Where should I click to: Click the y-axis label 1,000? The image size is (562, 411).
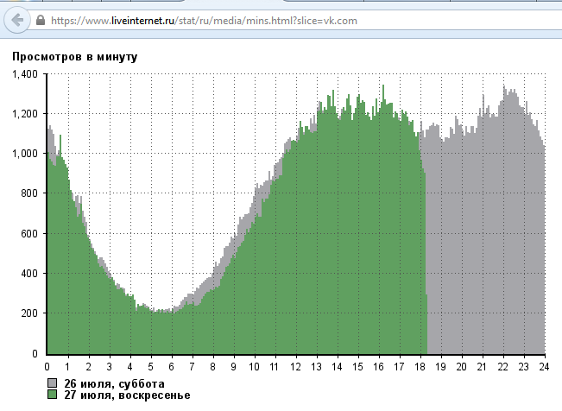[x=25, y=154]
